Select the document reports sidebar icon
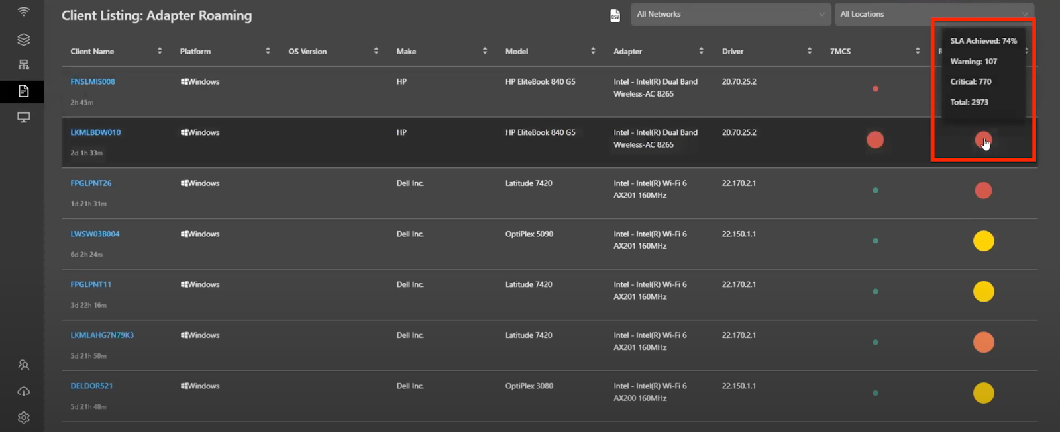1060x432 pixels. point(23,91)
